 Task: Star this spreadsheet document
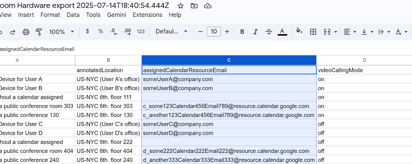point(181,6)
